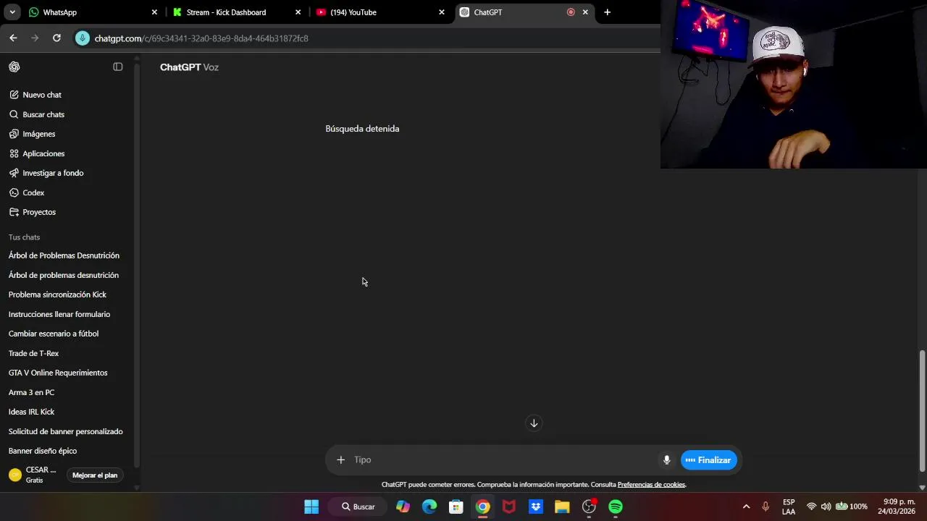Image resolution: width=927 pixels, height=521 pixels.
Task: Go back with the browser back arrow
Action: [x=13, y=38]
